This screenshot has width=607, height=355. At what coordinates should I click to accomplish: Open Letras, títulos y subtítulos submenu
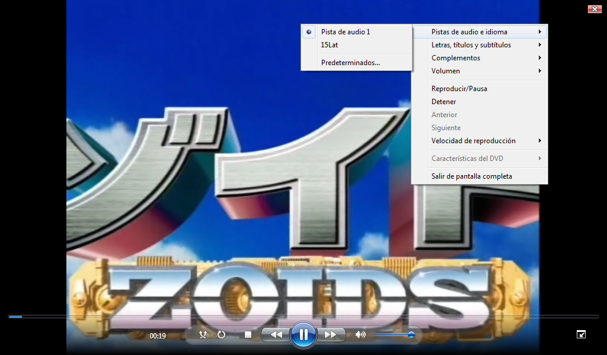(x=480, y=45)
